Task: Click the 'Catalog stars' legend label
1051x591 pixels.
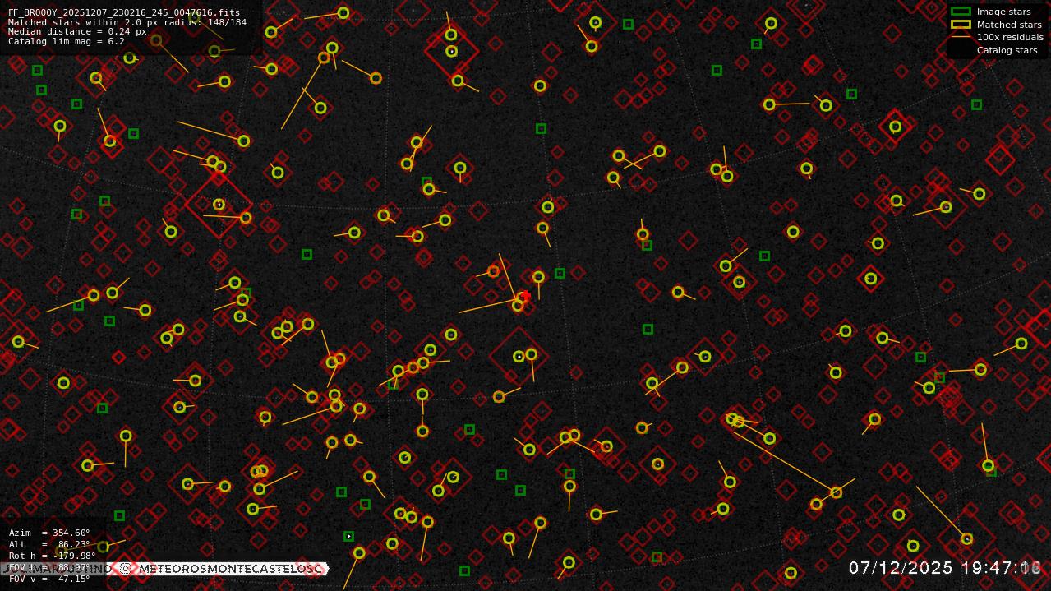Action: (1007, 50)
